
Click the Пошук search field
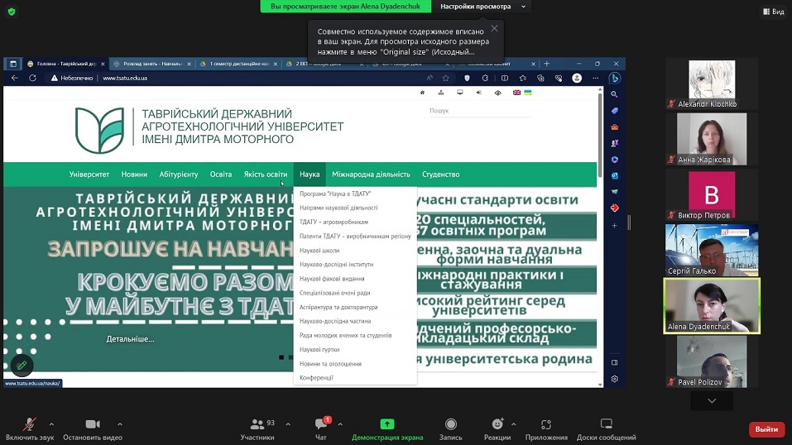click(480, 111)
